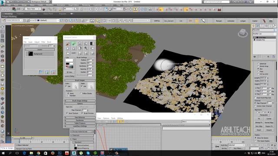This screenshot has width=278, height=156.
Task: Open the Modifier List dropdown
Action: pyautogui.click(x=264, y=34)
